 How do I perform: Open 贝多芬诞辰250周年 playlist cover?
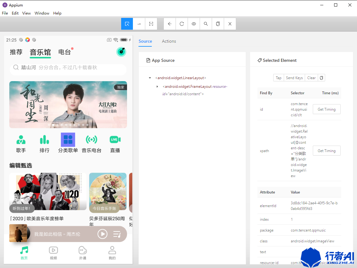108,191
